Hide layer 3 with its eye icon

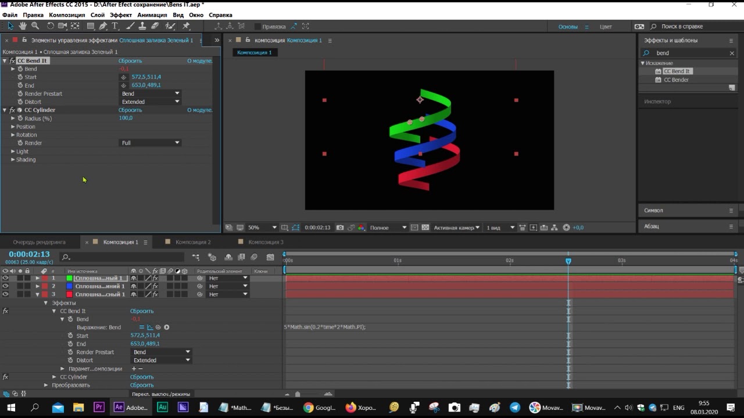pos(5,294)
